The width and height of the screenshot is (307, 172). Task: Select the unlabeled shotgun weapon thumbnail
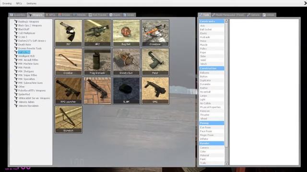97,90
